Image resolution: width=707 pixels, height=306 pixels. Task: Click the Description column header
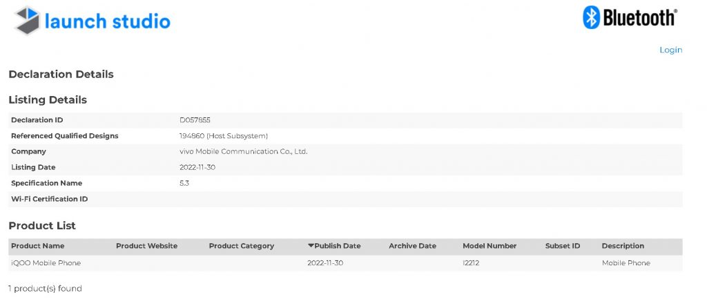pyautogui.click(x=623, y=246)
